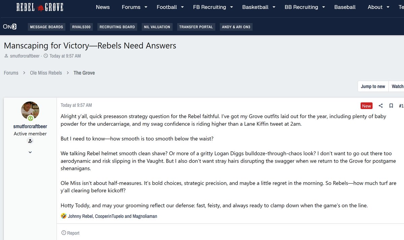Open the News menu item

pos(103,7)
